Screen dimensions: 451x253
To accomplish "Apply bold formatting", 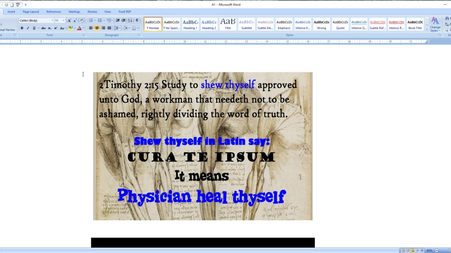I will point(22,28).
